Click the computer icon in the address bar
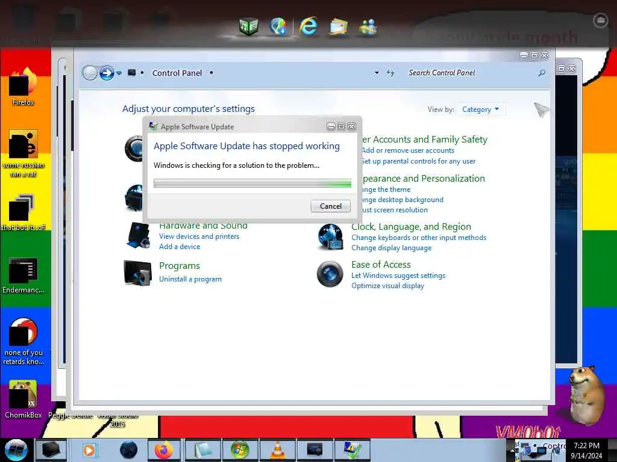Screen dimensions: 617x462 [132, 73]
